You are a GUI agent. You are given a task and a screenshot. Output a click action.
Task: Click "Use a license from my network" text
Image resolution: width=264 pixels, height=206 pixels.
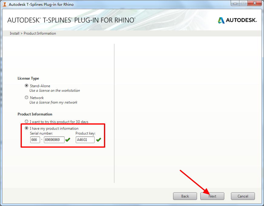click(53, 102)
